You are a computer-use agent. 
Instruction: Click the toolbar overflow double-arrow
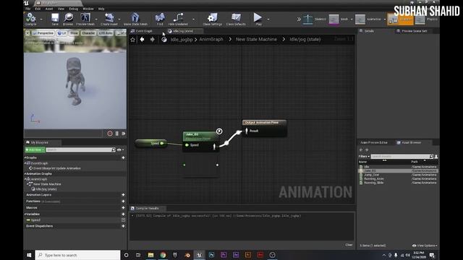pyautogui.click(x=299, y=19)
